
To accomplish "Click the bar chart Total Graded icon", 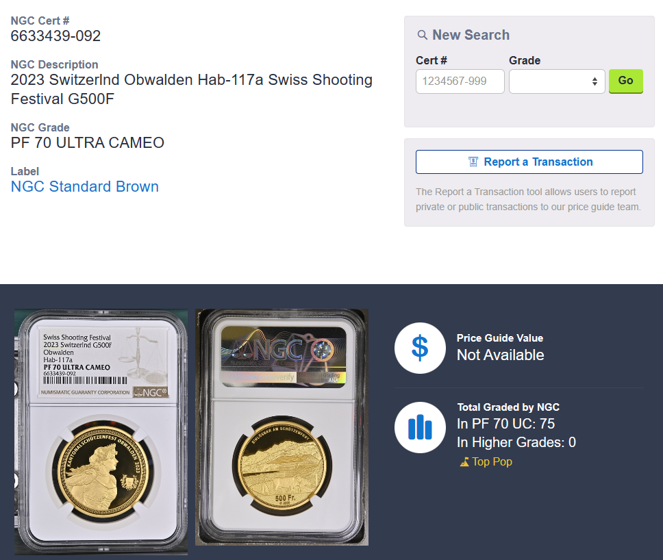I will (420, 427).
